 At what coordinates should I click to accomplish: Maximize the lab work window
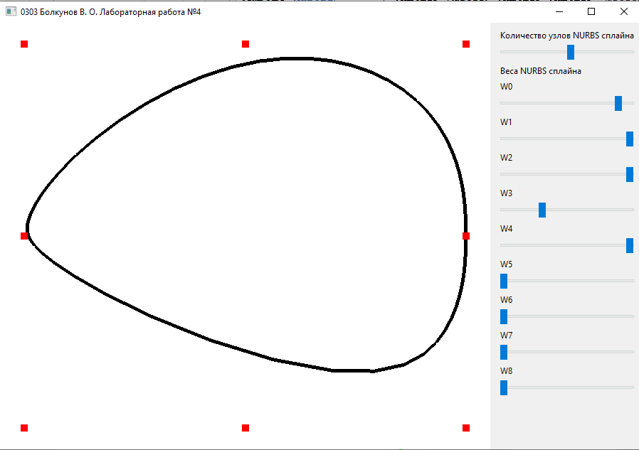pyautogui.click(x=591, y=12)
